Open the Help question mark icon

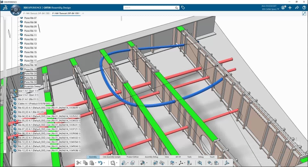pyautogui.click(x=304, y=8)
